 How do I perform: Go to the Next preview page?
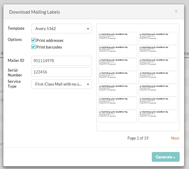tap(175, 138)
